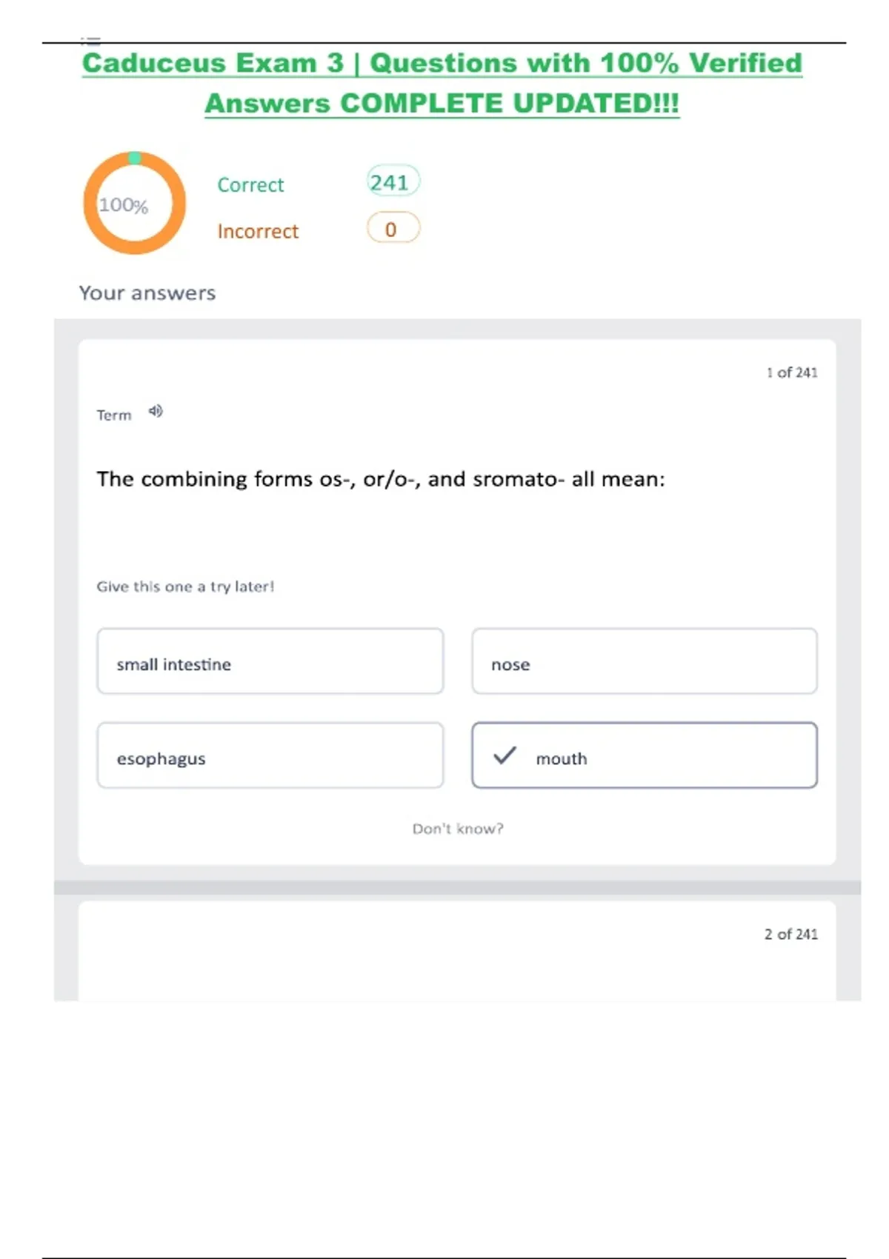Click the Incorrect count badge showing 0

(x=393, y=228)
